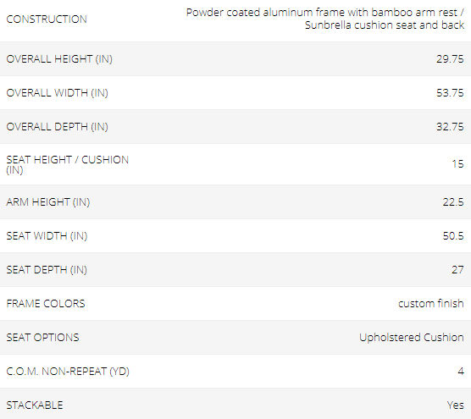This screenshot has height=419, width=471.
Task: Click the OVERALL WIDTH (IN) label
Action: (x=57, y=93)
